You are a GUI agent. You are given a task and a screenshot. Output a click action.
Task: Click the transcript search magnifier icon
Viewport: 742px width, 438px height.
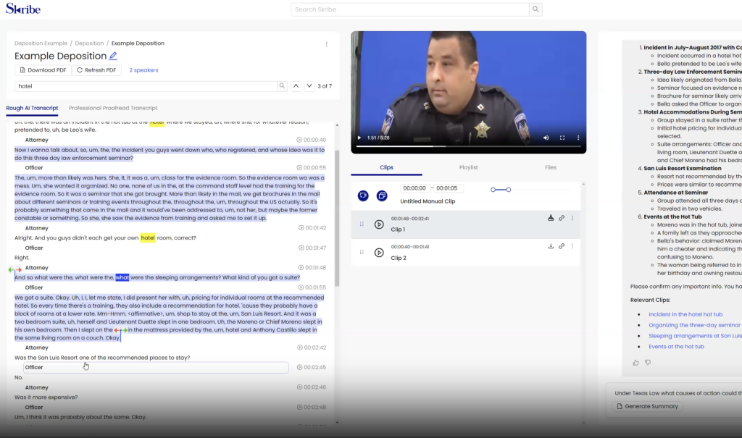pos(282,86)
